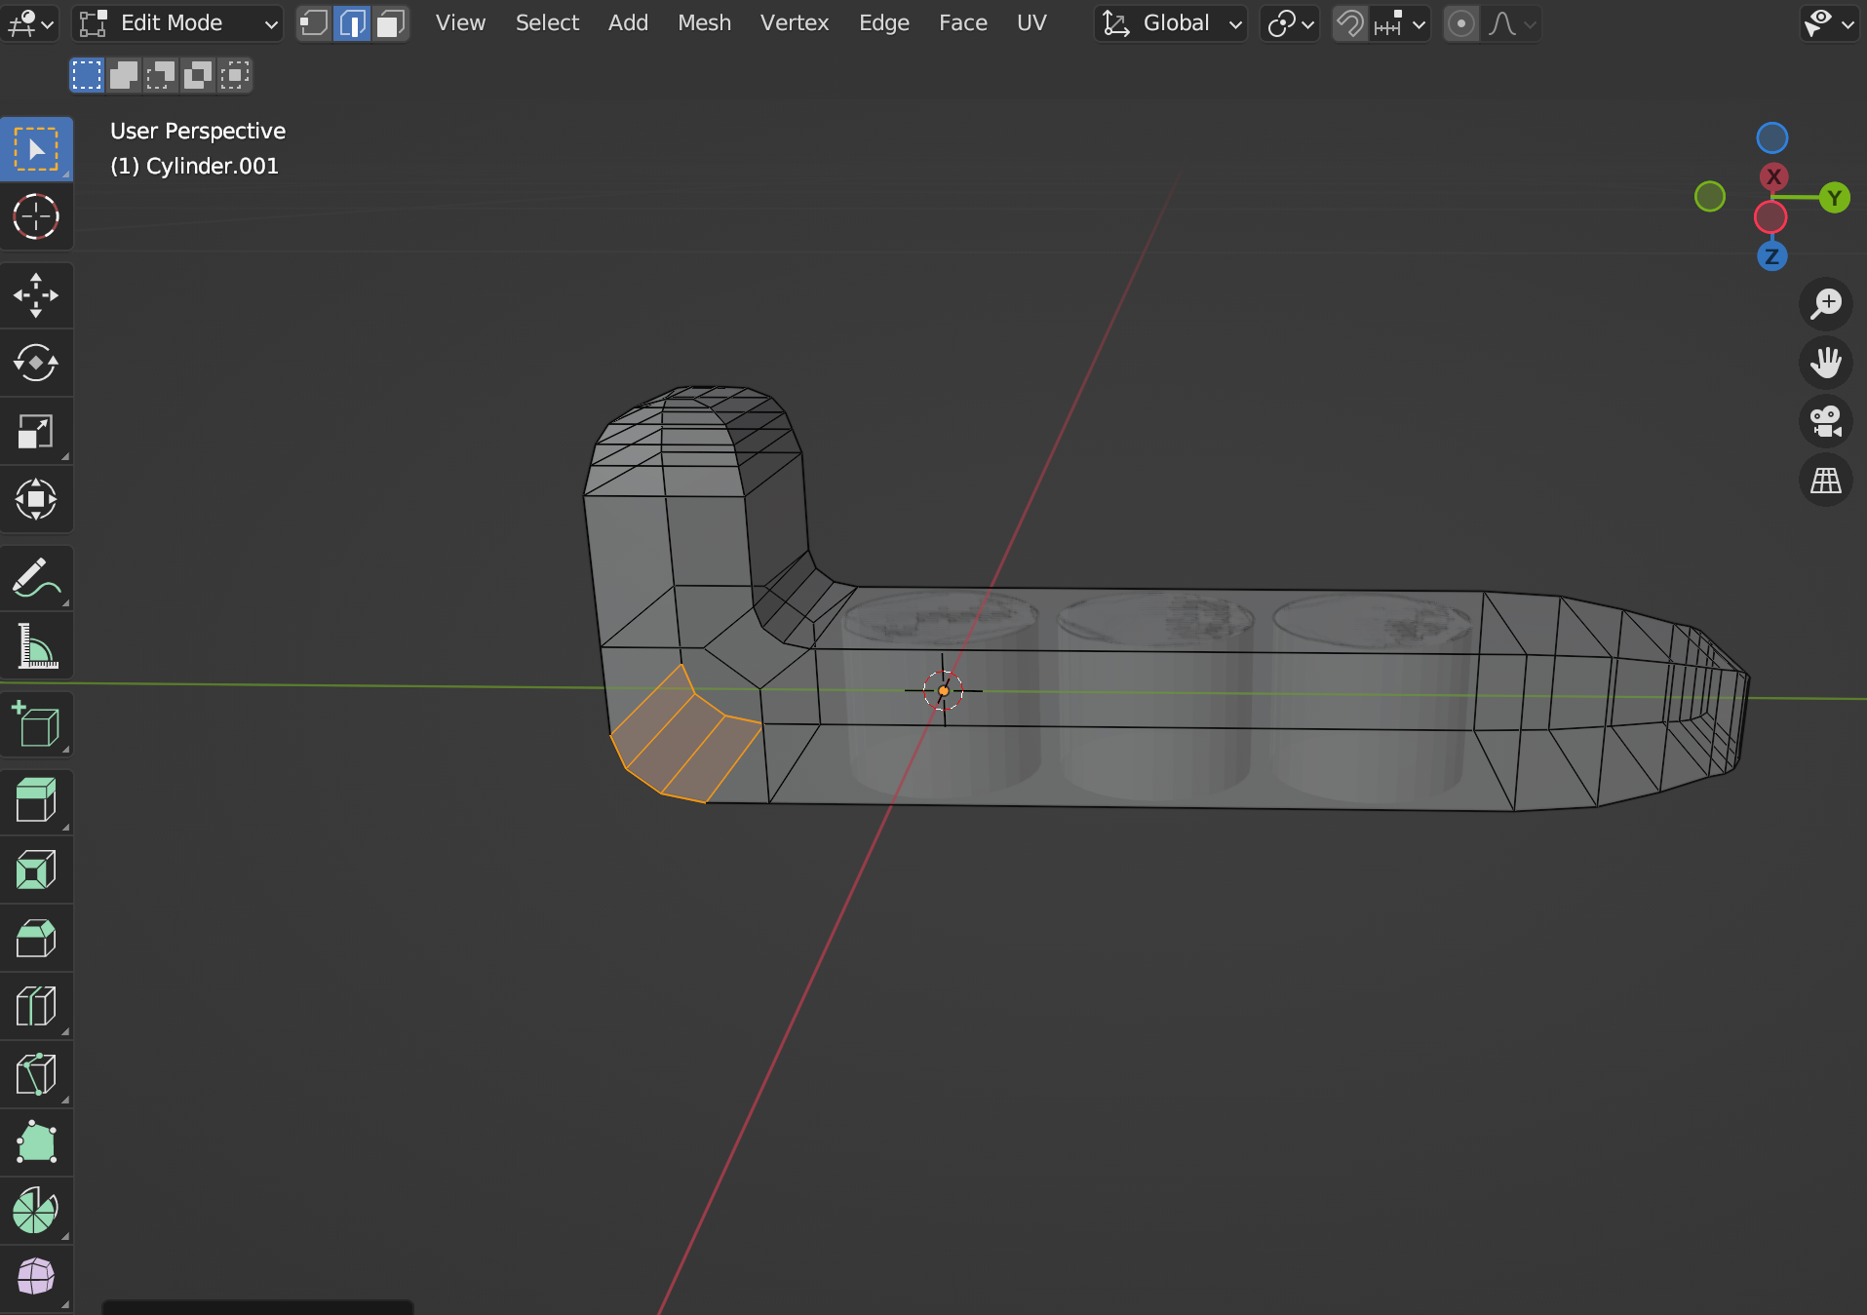Image resolution: width=1867 pixels, height=1315 pixels.
Task: Pick the Annotate tool
Action: point(37,577)
